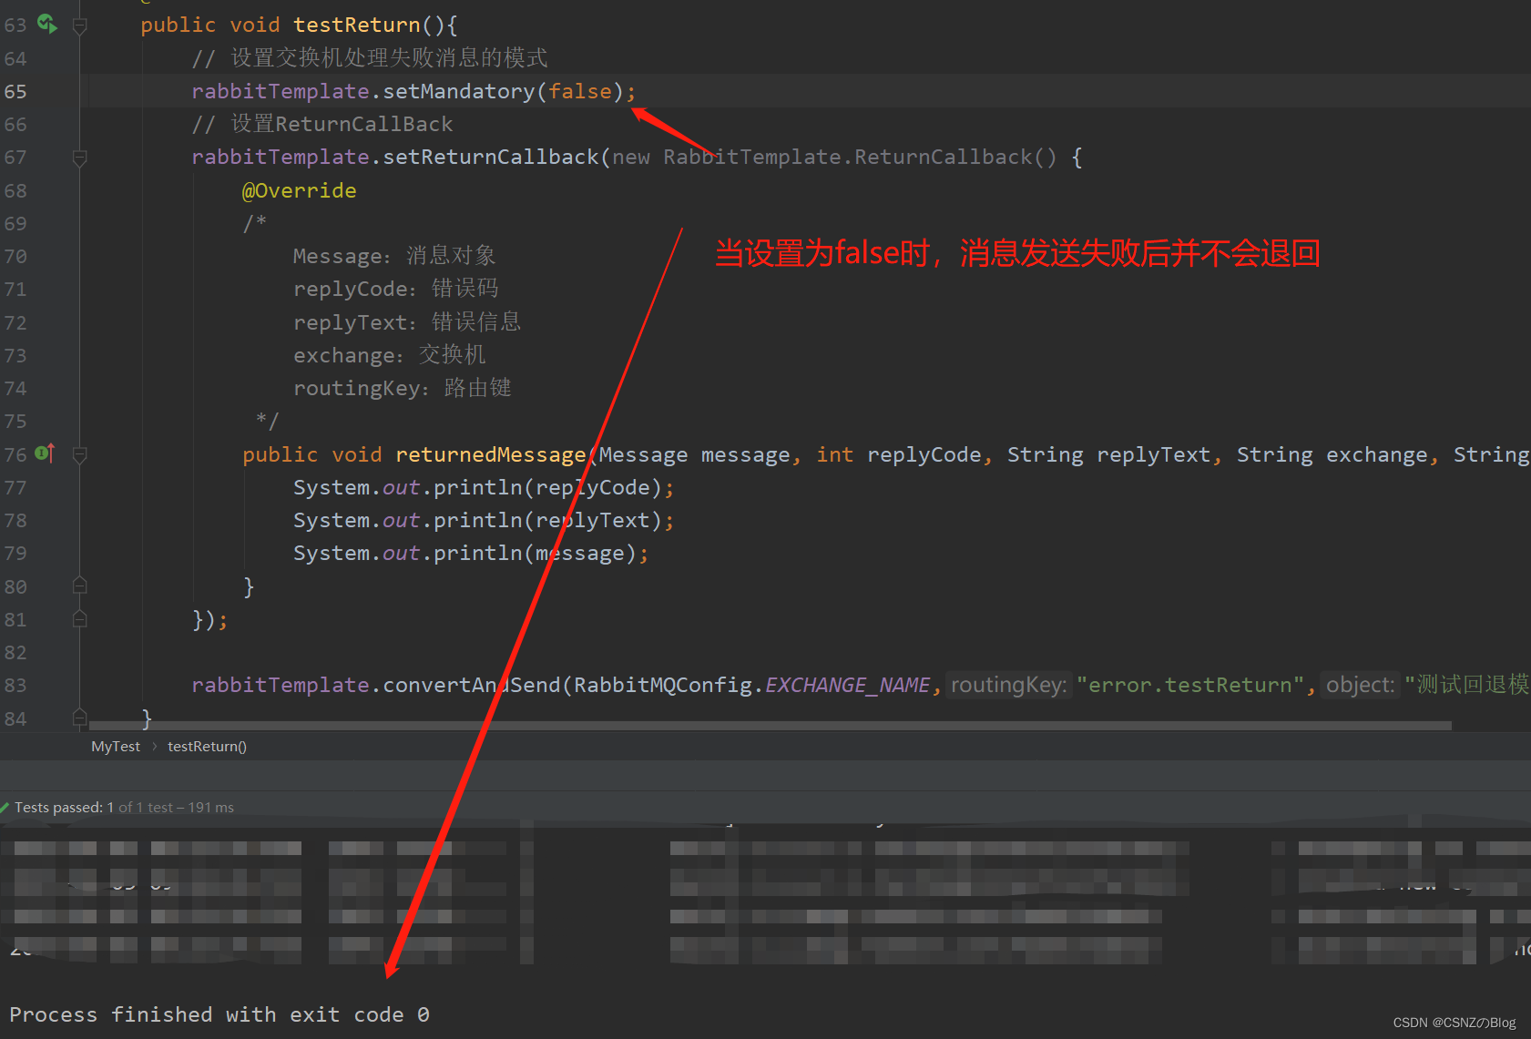Click the '// 设置交换机处理失败消息的模式' comment

(x=370, y=58)
